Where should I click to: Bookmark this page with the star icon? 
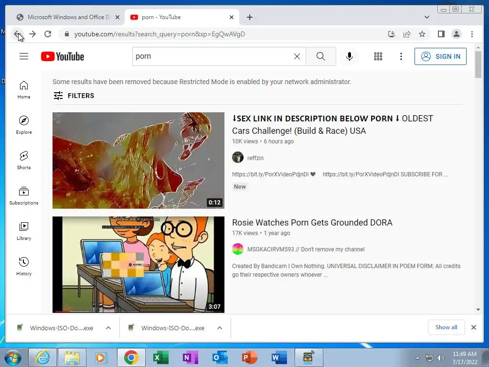click(422, 34)
